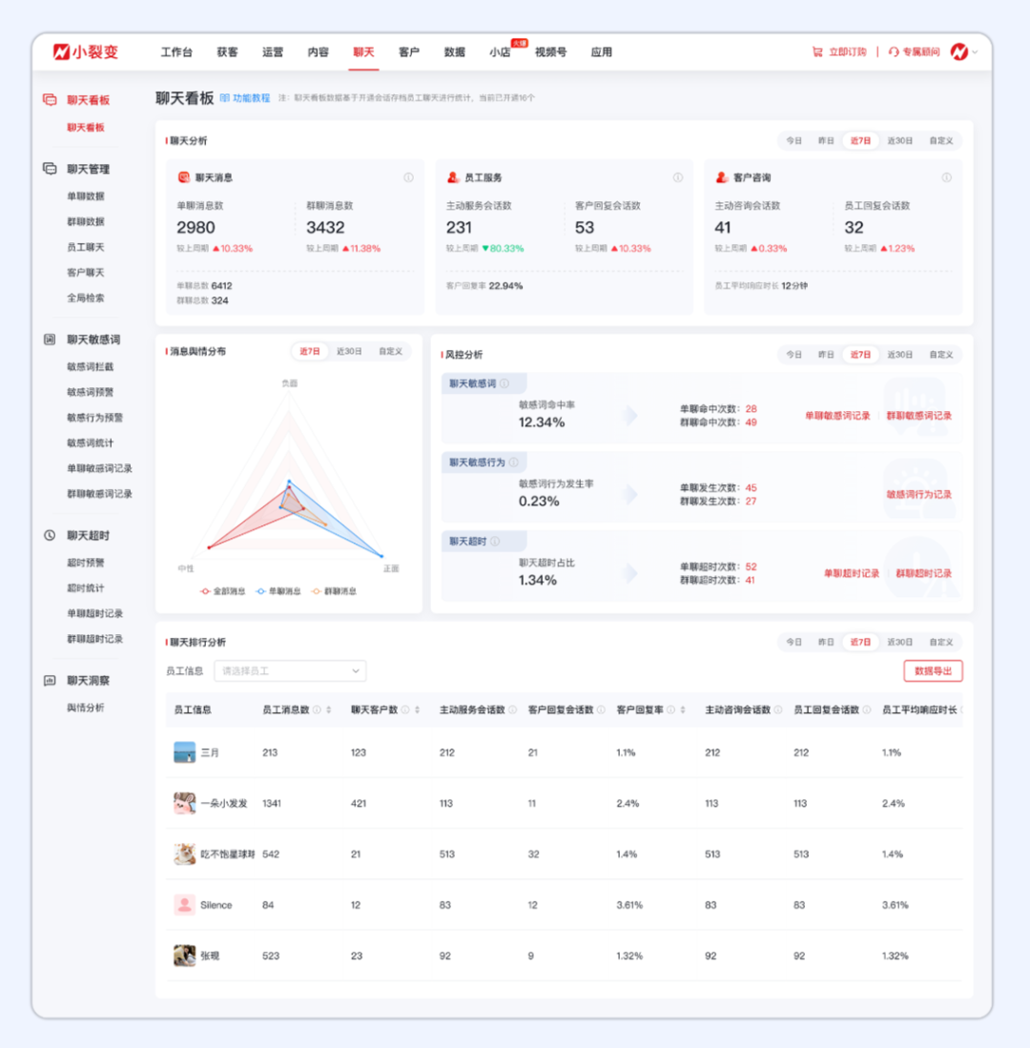Image resolution: width=1030 pixels, height=1048 pixels.
Task: Choose 自定义 range in 聊天分析 section
Action: tap(940, 140)
